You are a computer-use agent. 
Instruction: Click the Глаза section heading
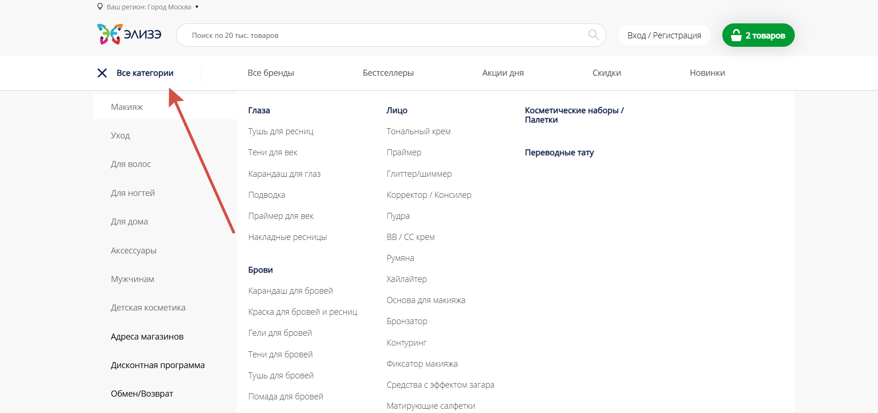(259, 110)
